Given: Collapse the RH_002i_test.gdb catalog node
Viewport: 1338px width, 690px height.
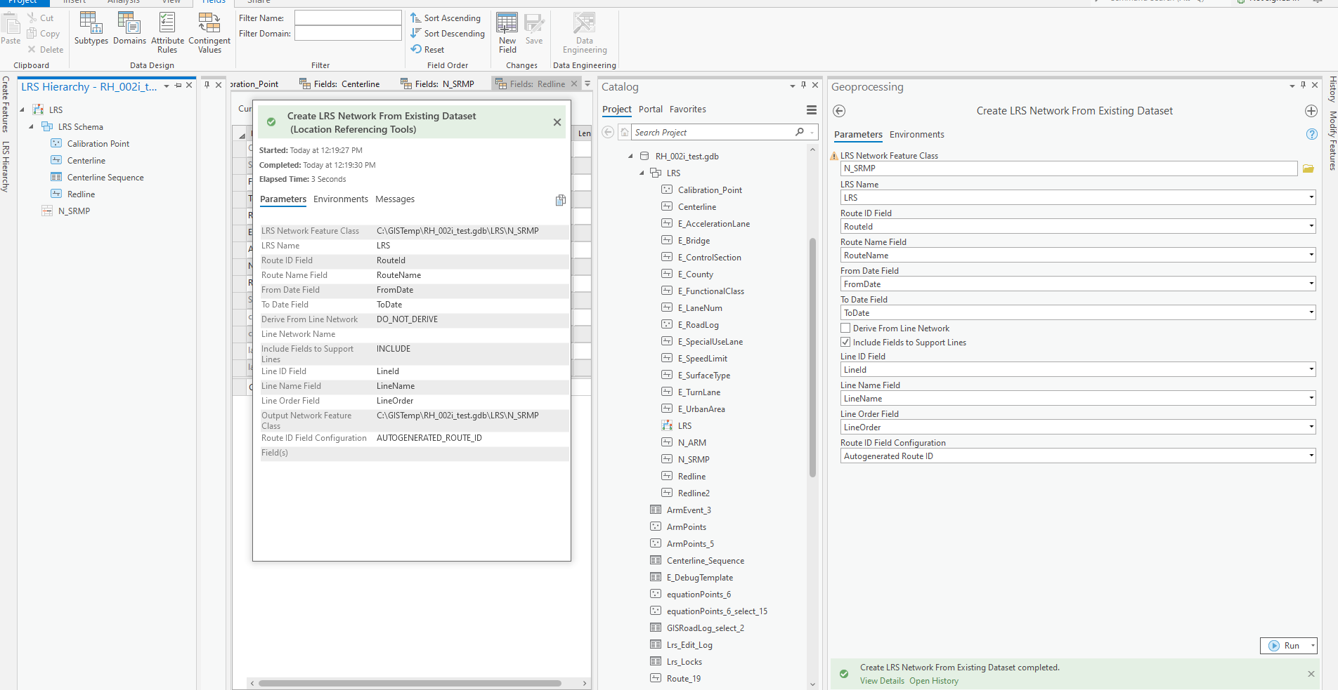Looking at the screenshot, I should tap(630, 156).
